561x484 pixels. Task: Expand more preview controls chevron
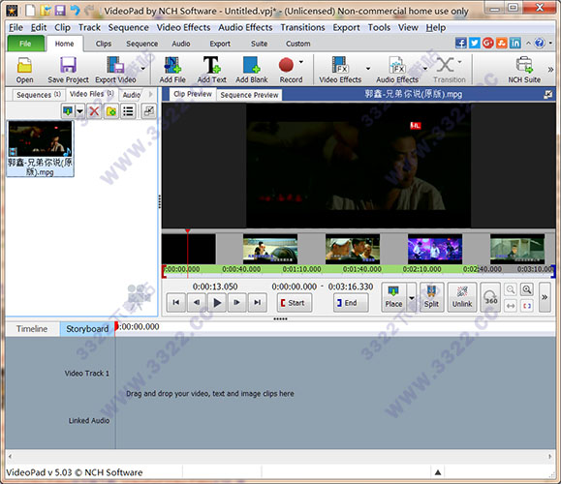(x=545, y=297)
